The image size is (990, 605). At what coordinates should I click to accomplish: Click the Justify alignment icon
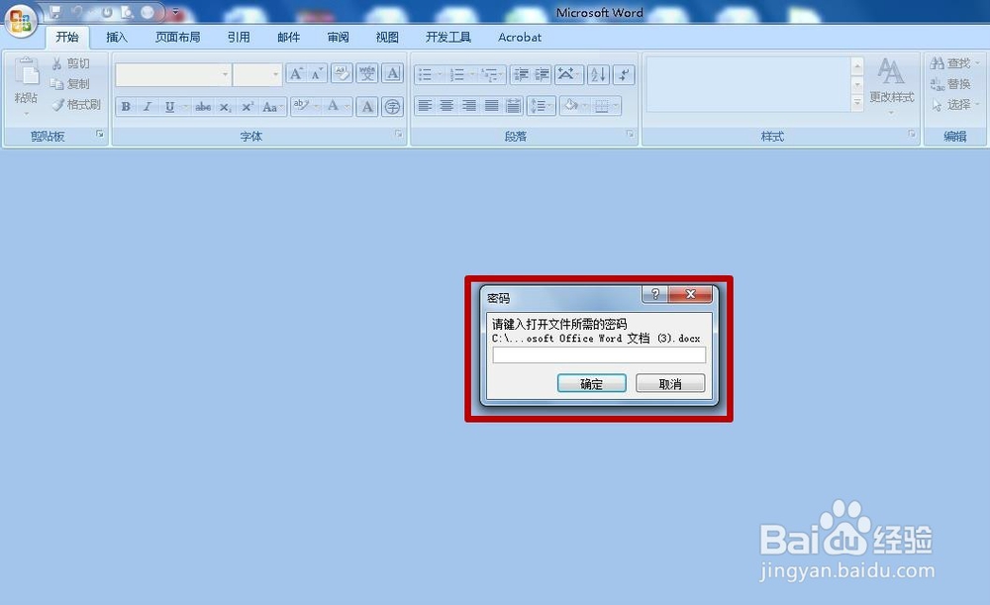tap(491, 106)
